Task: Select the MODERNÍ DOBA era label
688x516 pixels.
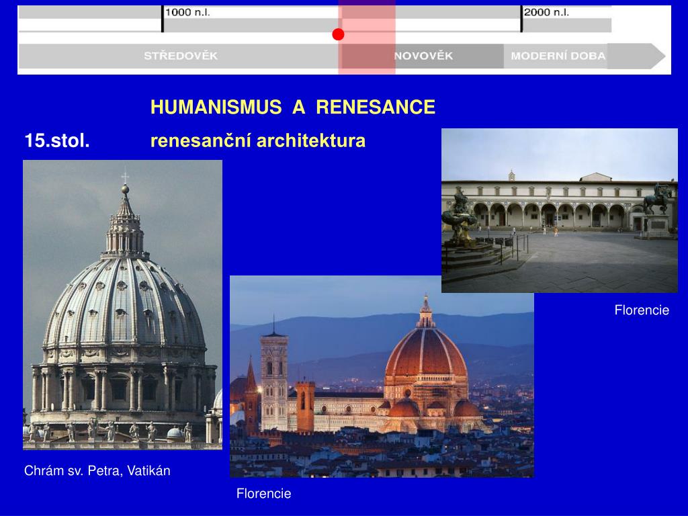Action: click(x=558, y=56)
